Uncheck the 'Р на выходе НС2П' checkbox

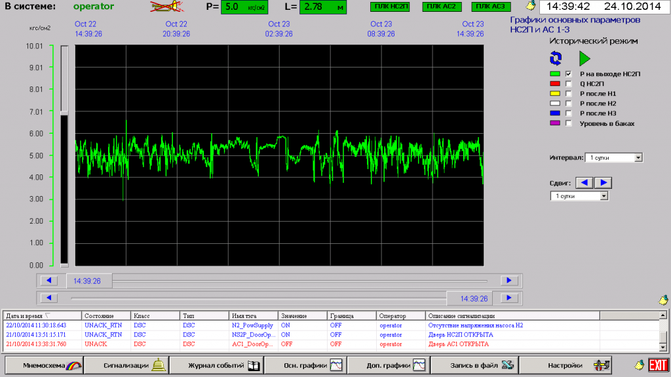pyautogui.click(x=569, y=74)
